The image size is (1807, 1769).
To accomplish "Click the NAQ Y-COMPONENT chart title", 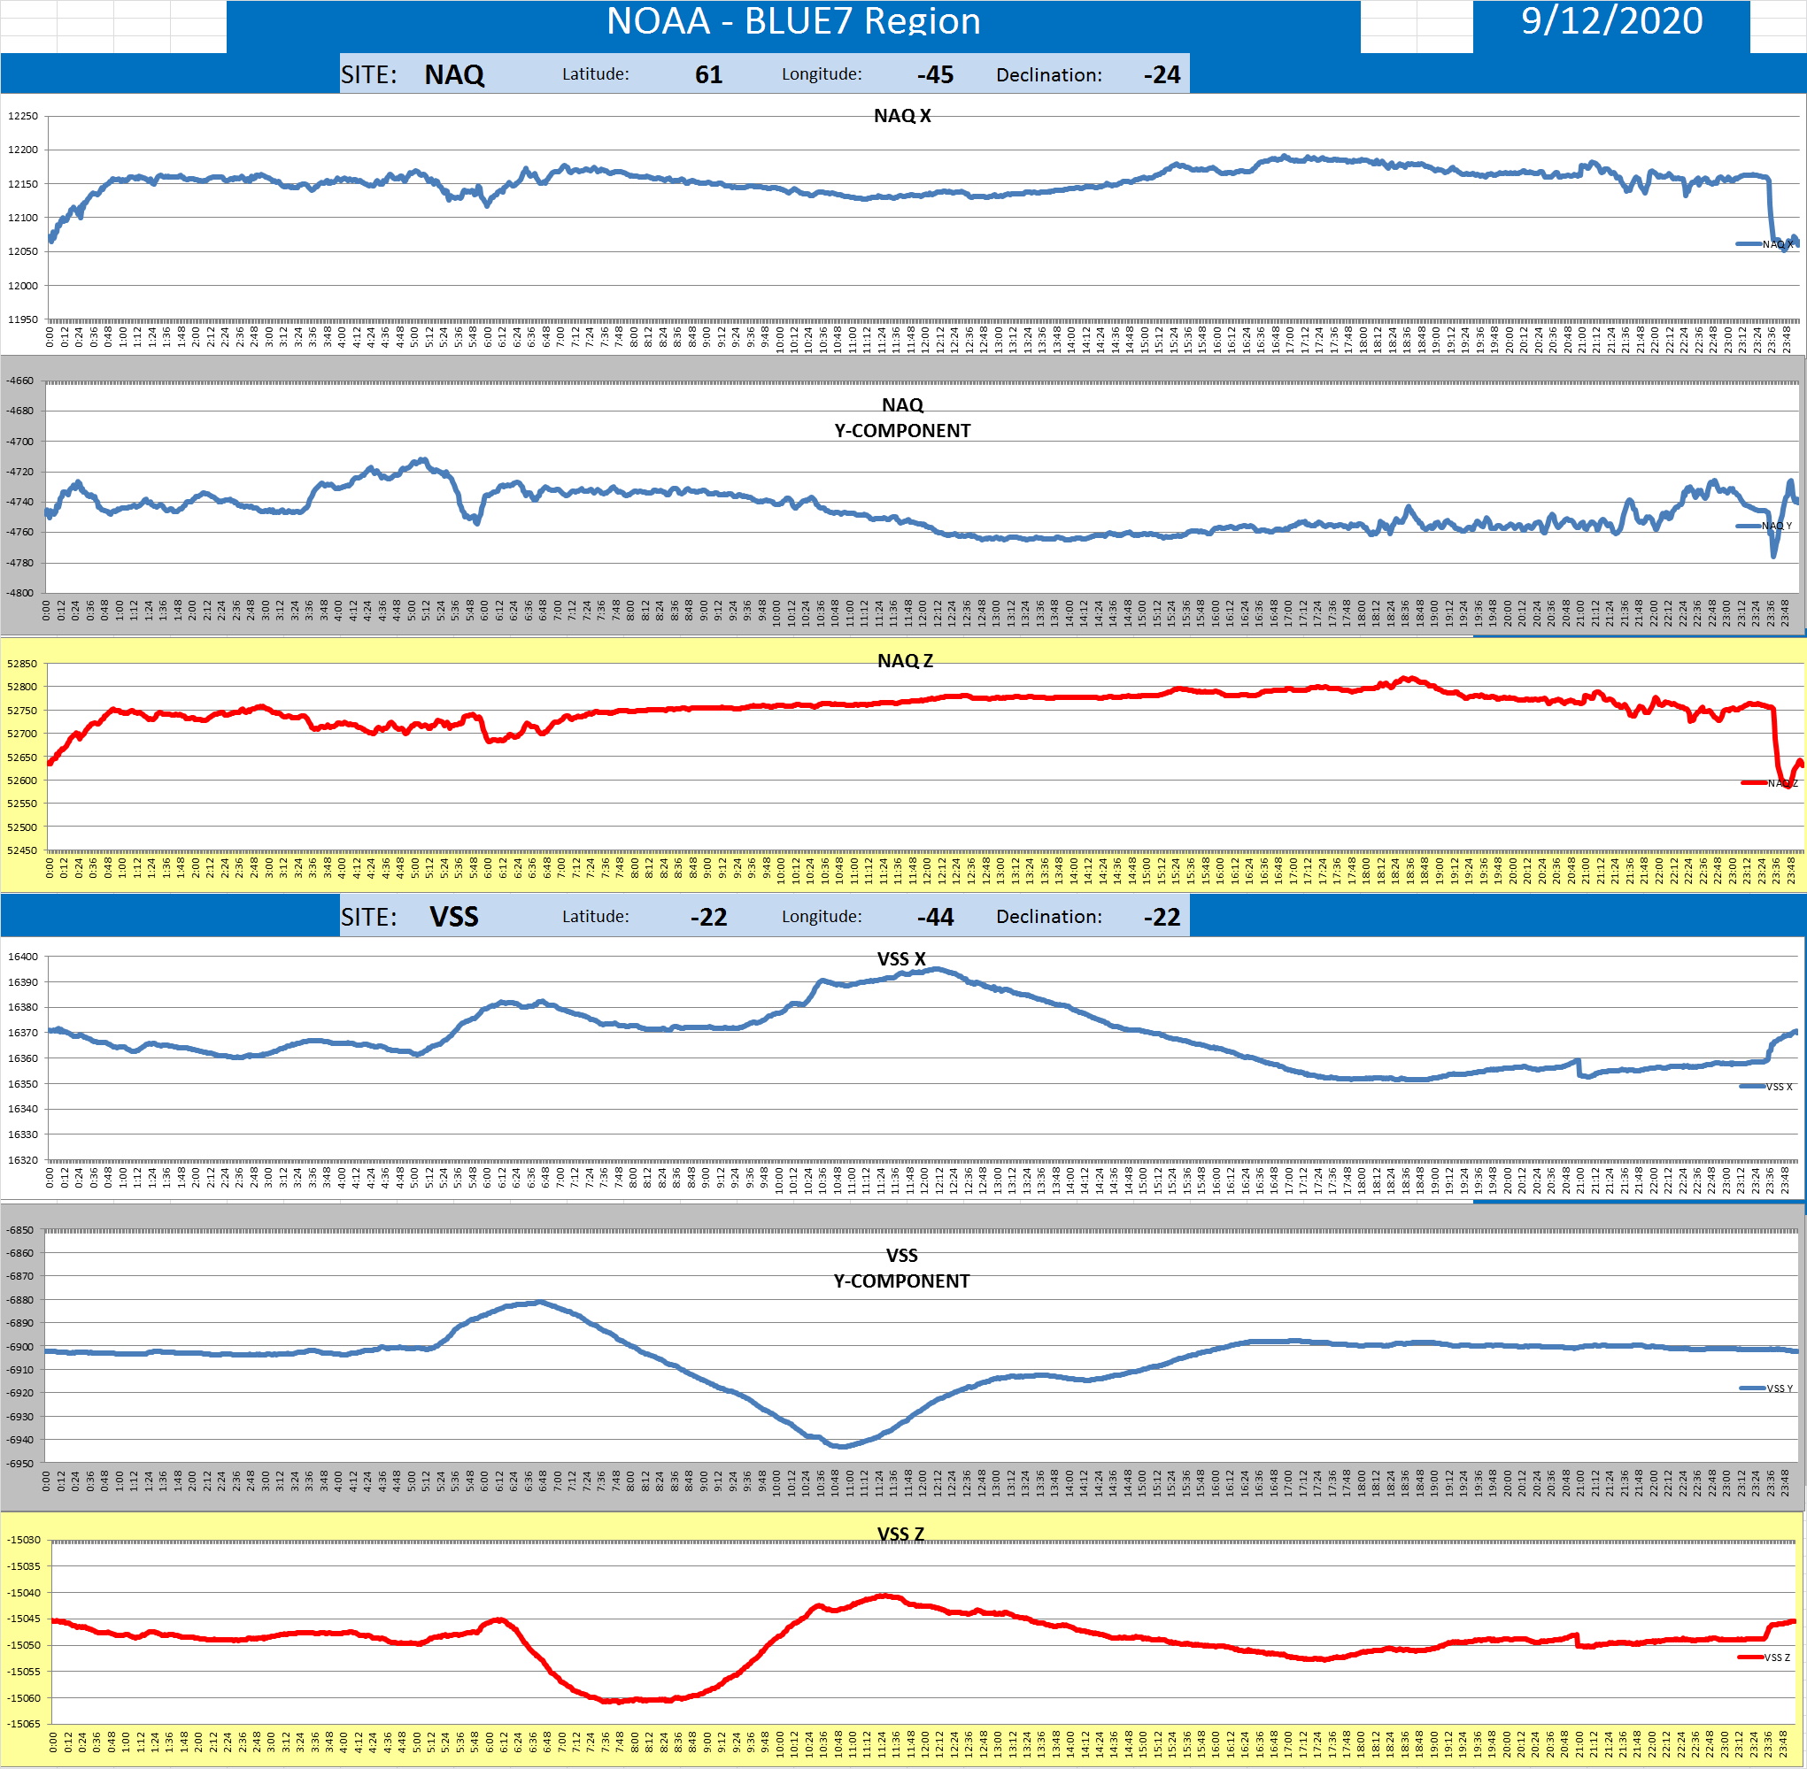I will 901,417.
